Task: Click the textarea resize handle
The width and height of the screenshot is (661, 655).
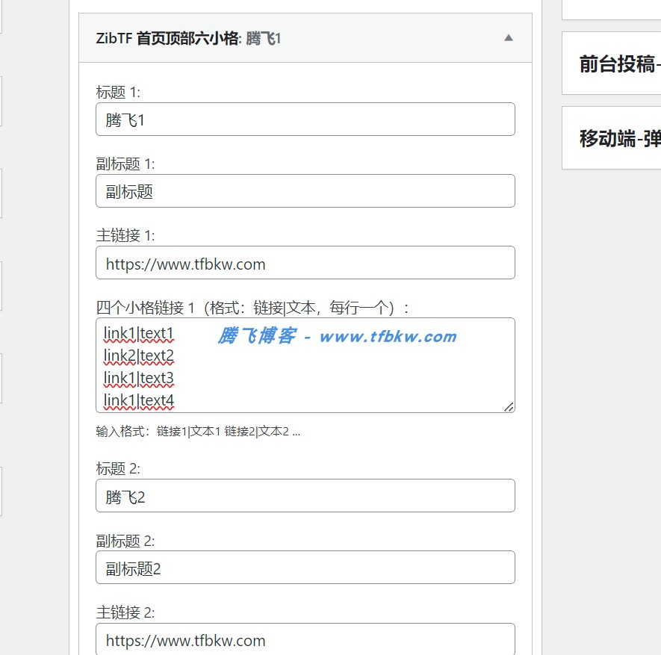Action: point(510,406)
